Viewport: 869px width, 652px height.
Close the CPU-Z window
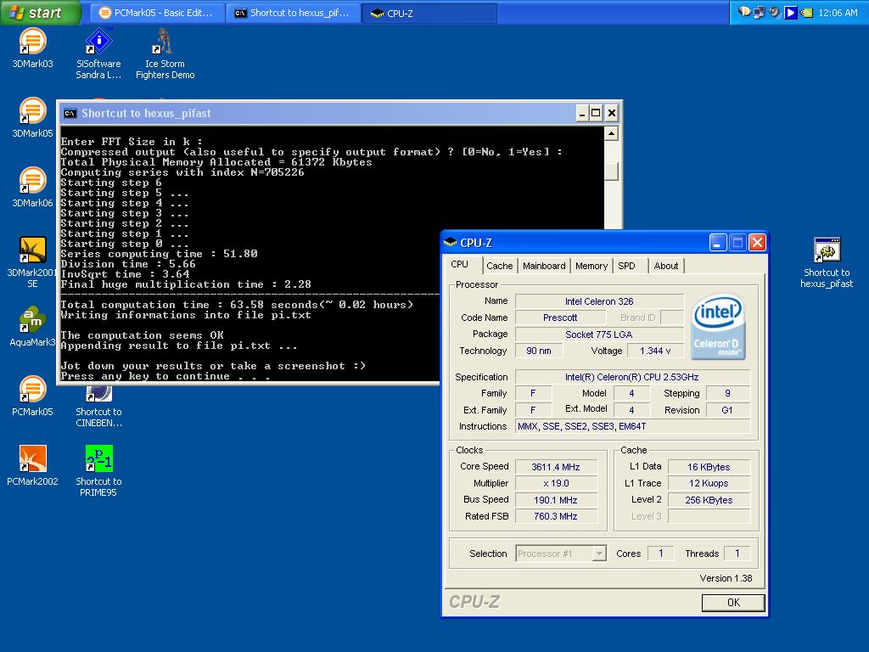(758, 242)
